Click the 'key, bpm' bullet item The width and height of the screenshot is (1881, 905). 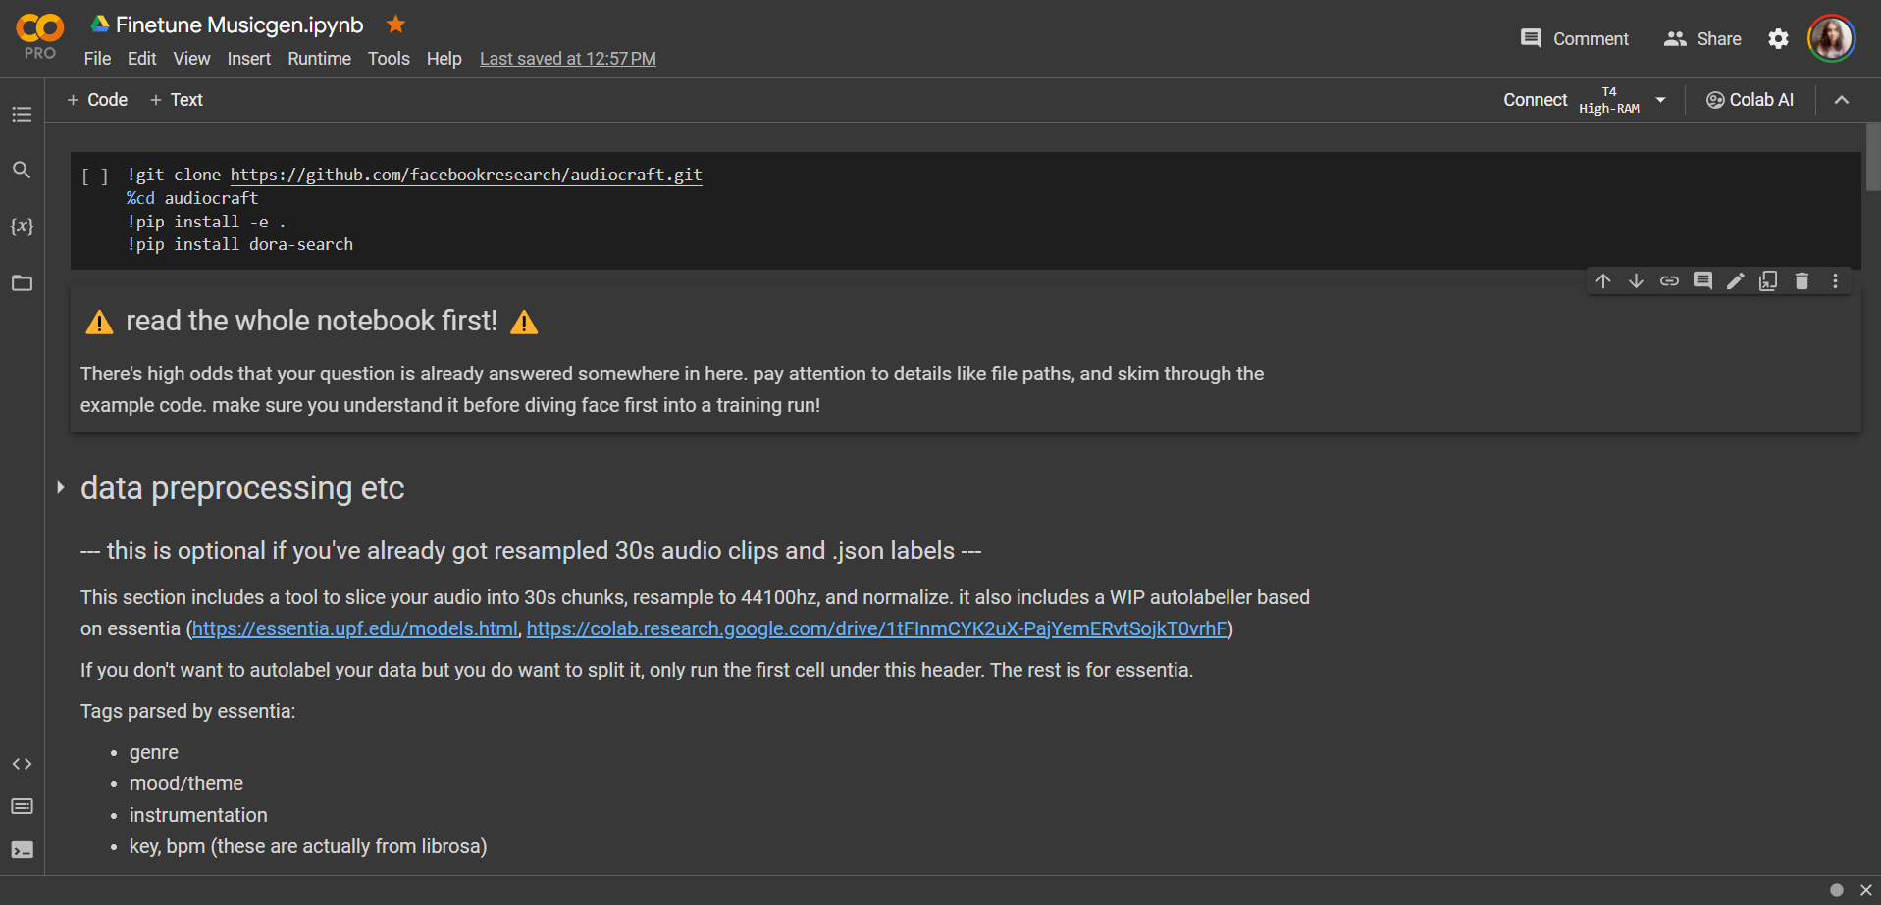308,846
